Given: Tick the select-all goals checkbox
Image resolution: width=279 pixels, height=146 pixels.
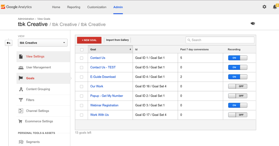Looking at the screenshot, I should (x=82, y=49).
